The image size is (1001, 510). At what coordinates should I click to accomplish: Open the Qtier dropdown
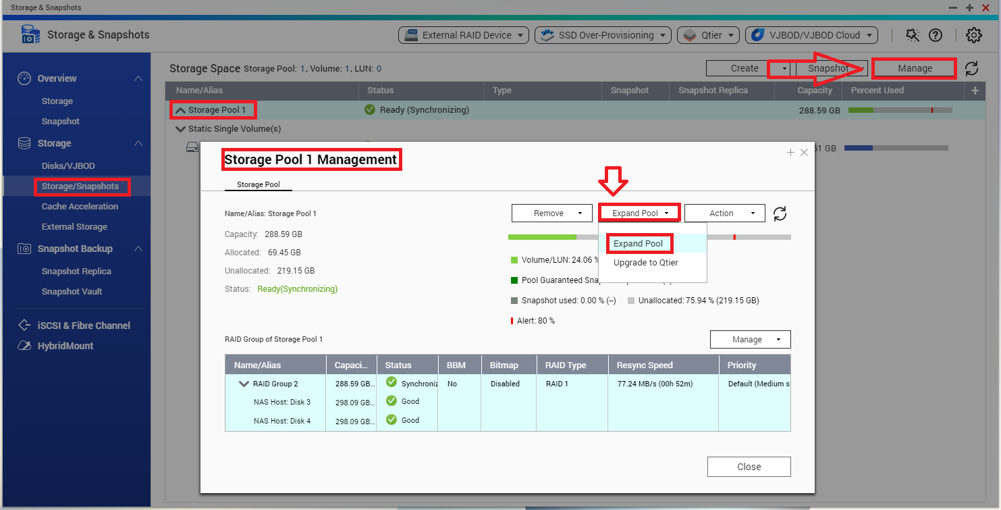tap(708, 35)
